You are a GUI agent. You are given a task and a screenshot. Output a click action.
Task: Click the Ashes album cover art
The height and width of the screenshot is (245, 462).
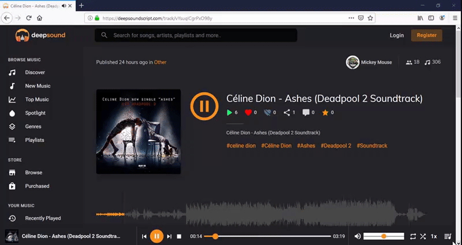click(139, 132)
